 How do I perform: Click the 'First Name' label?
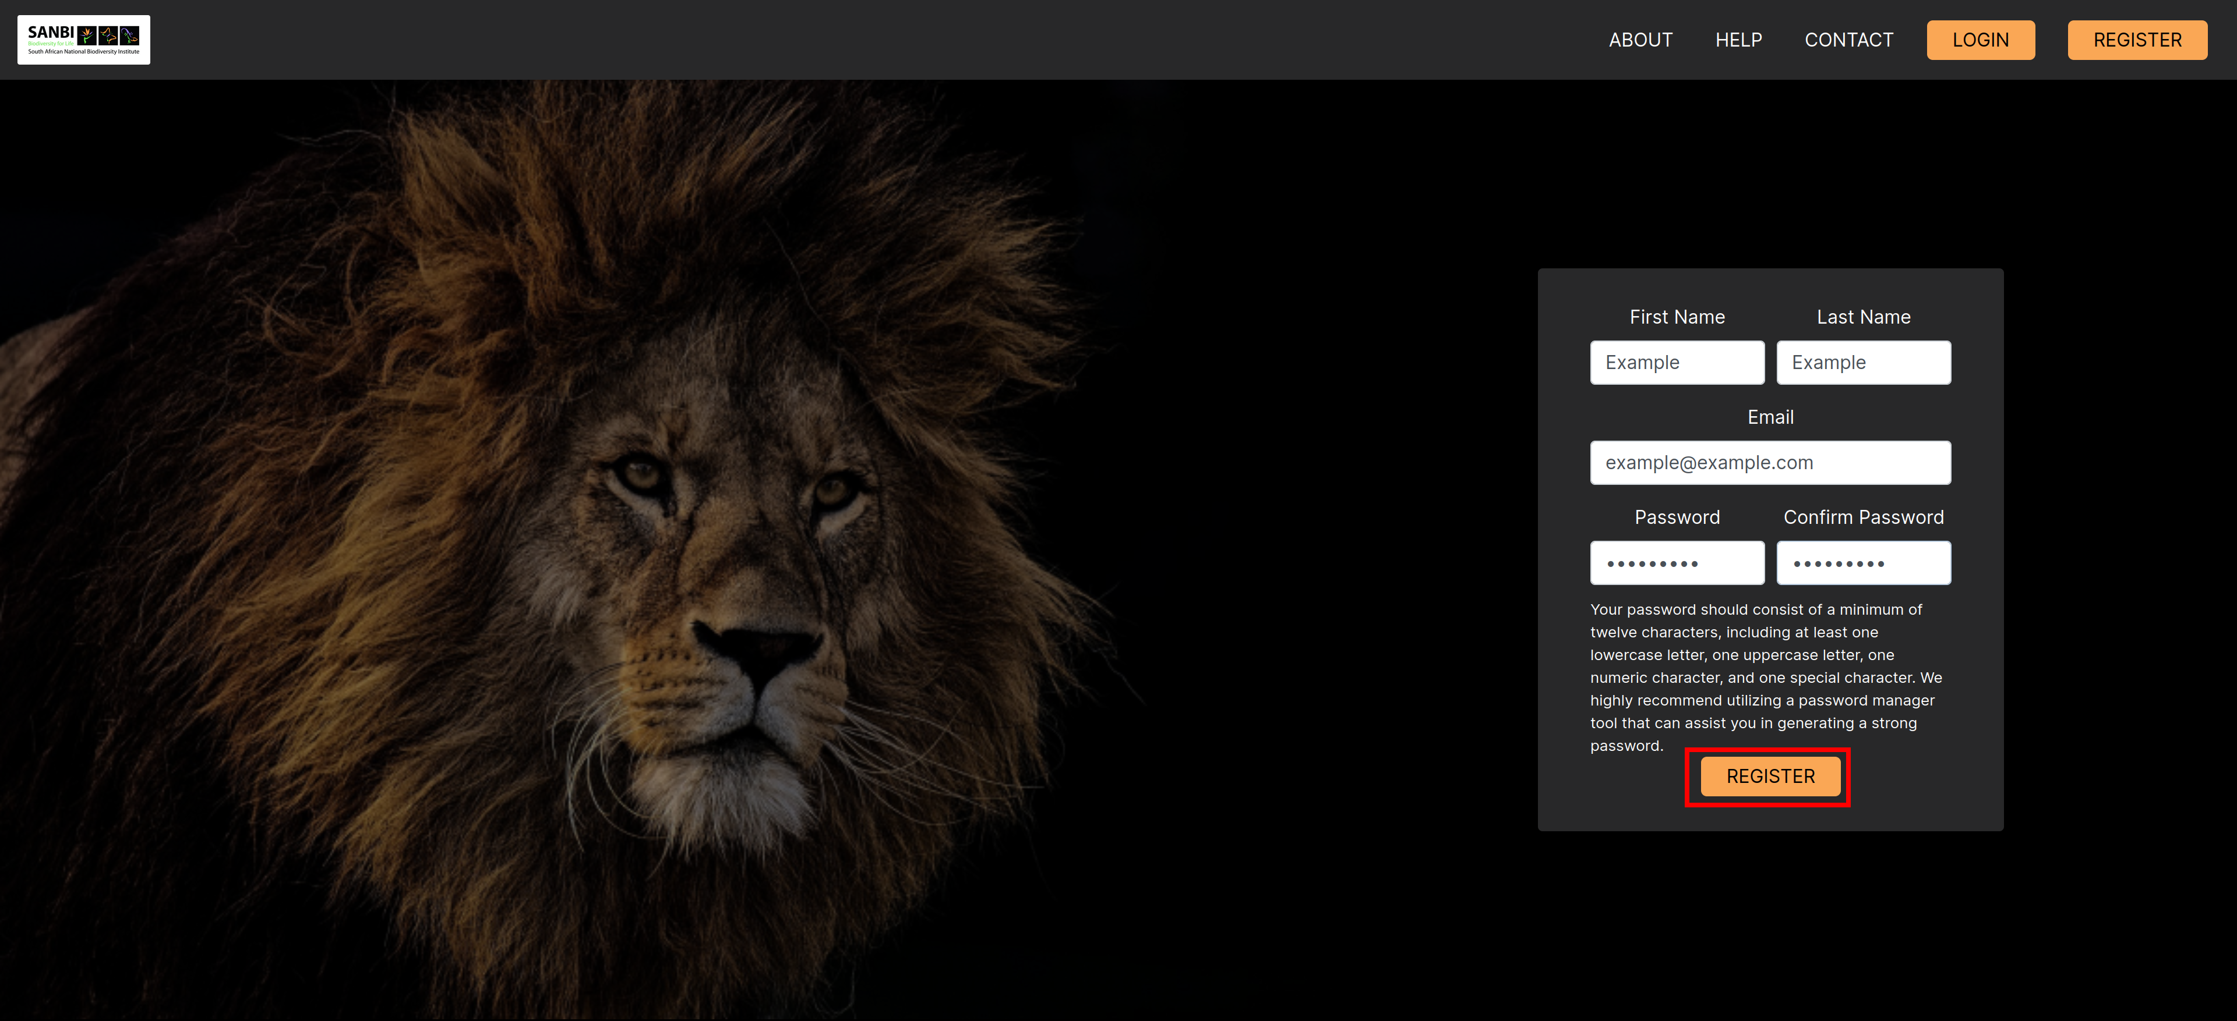1676,317
